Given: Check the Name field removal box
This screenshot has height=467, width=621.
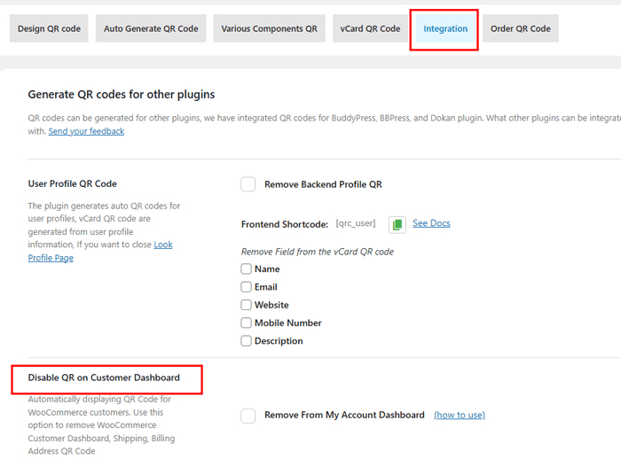Looking at the screenshot, I should 247,269.
